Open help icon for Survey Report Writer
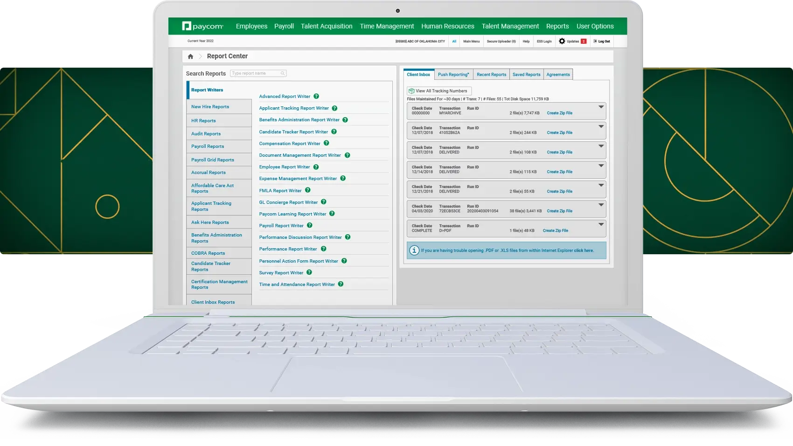 [x=309, y=272]
